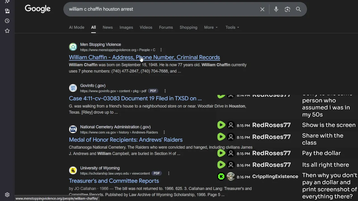Click the CripplingExistence avatar in chat
The height and width of the screenshot is (201, 358).
[x=231, y=176]
